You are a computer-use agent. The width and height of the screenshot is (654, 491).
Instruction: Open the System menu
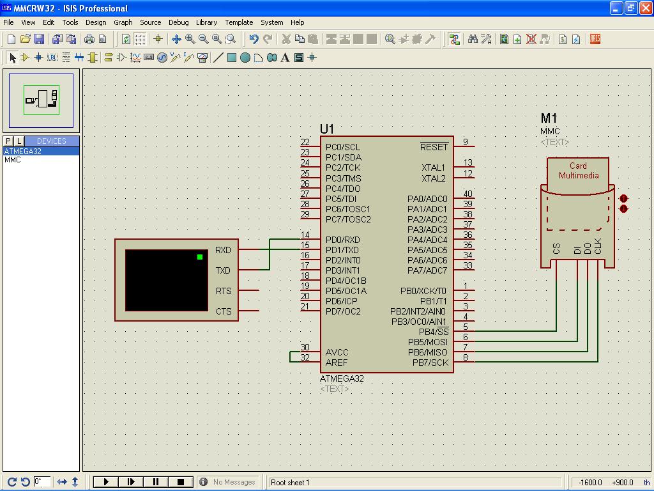tap(272, 22)
